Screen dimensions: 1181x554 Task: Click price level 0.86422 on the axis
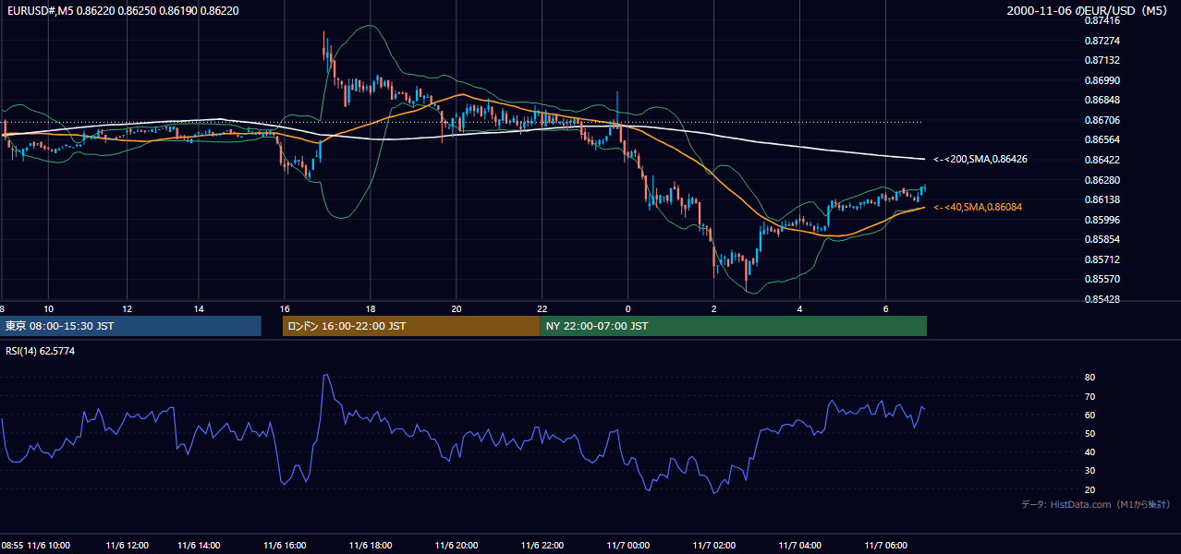(x=1102, y=160)
